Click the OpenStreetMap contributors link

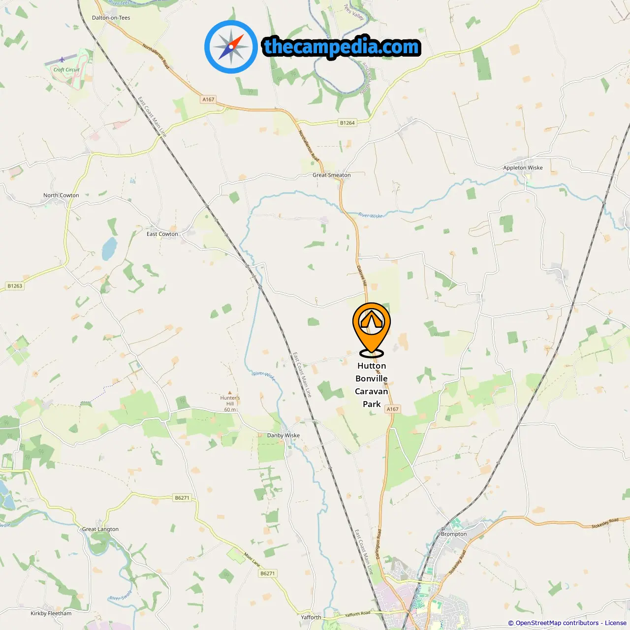557,623
